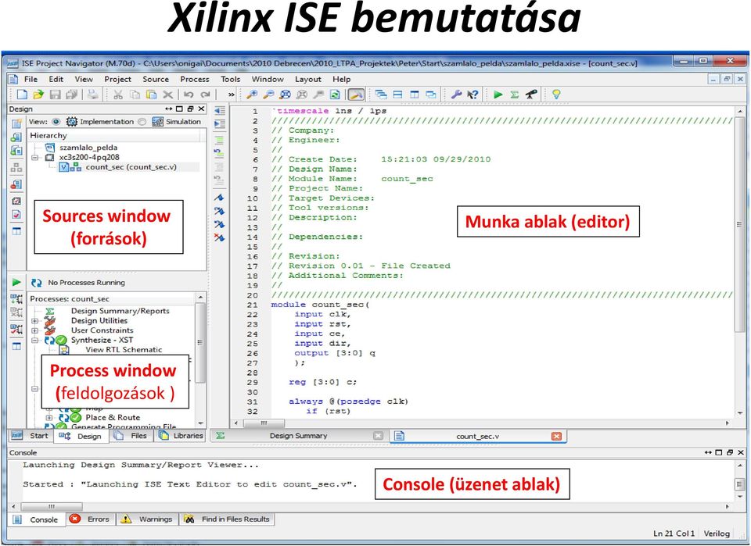Switch to the Start tab
Screen dimensions: 751x546
30,436
